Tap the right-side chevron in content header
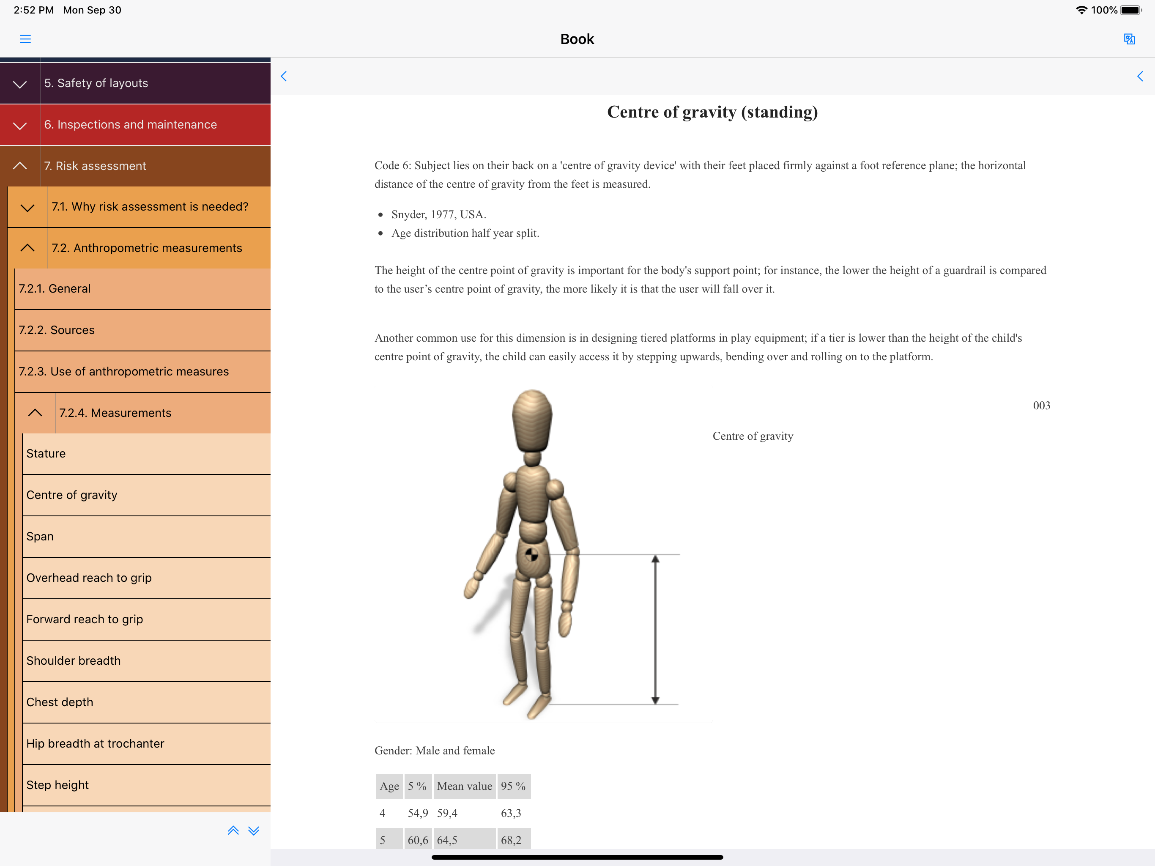 1140,76
